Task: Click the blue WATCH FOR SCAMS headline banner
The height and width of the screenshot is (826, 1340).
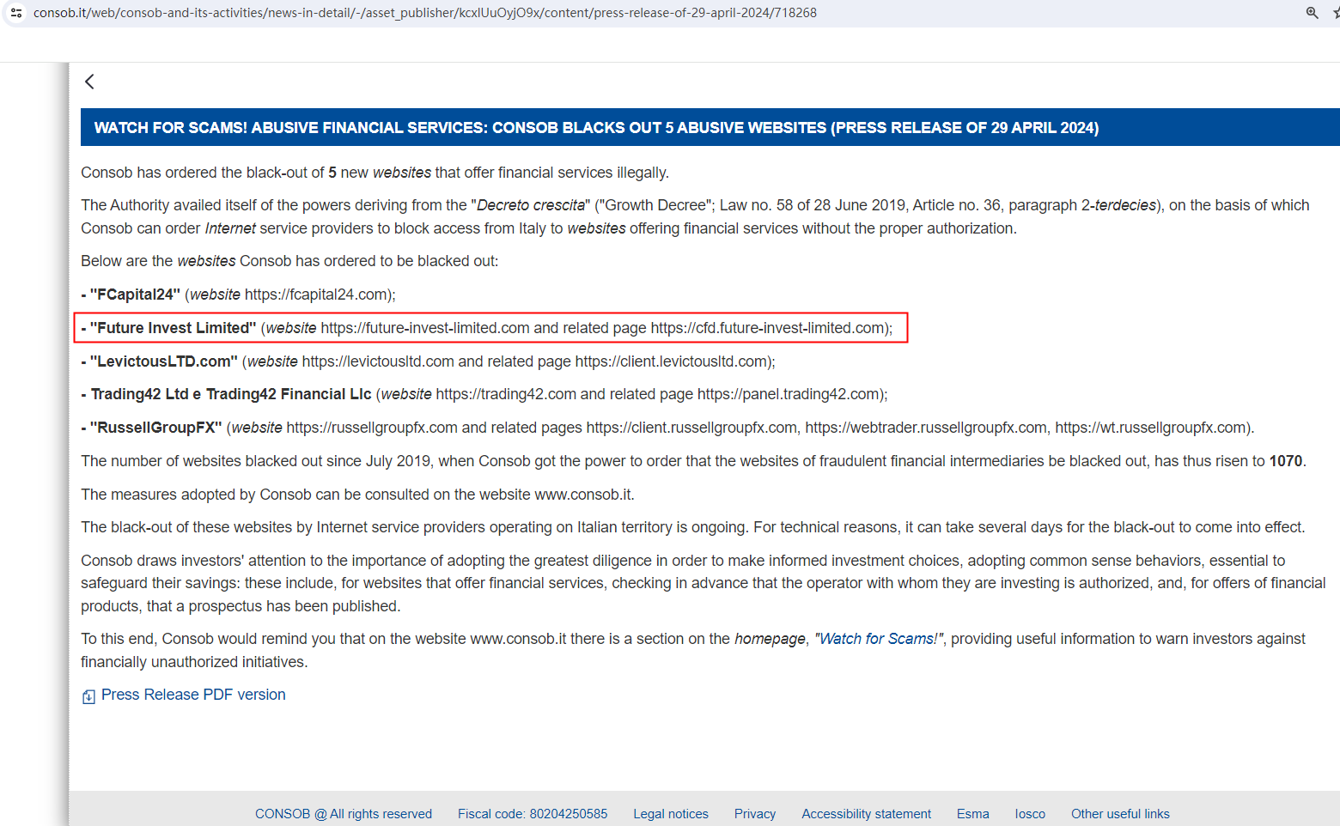Action: pyautogui.click(x=596, y=128)
